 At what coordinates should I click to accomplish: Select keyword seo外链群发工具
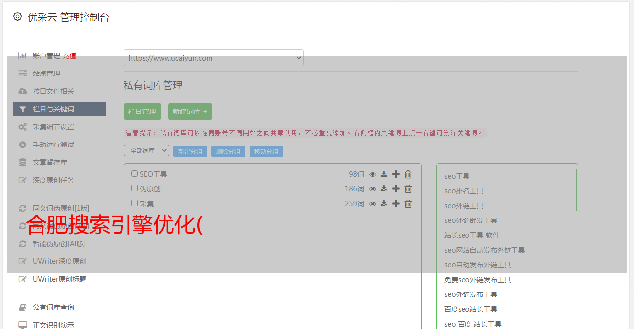click(471, 220)
